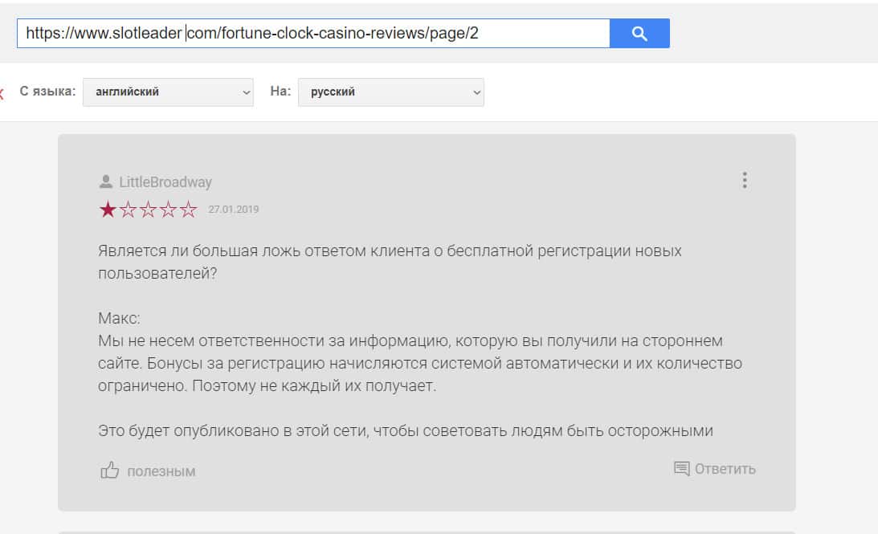Click the reply speech-bubble icon

(682, 469)
